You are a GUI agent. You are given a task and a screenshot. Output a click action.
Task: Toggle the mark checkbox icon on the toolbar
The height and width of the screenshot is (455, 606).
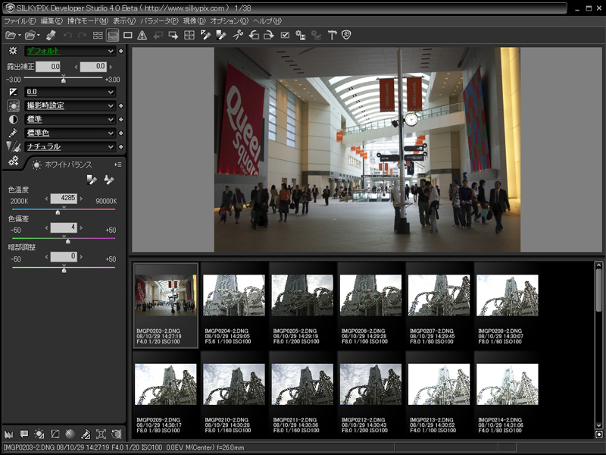[x=285, y=35]
